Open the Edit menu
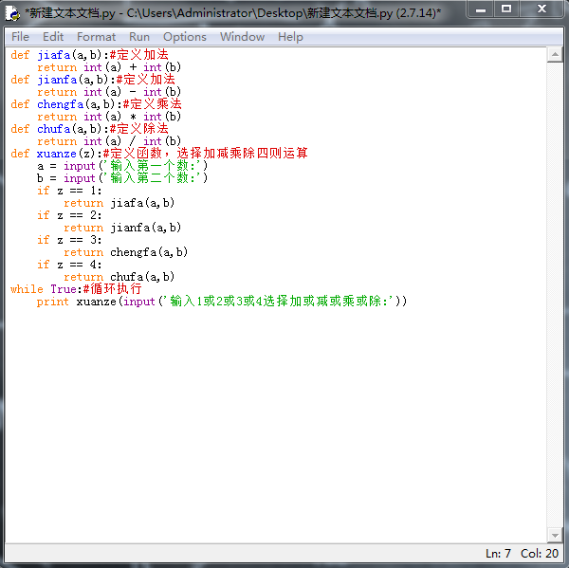This screenshot has width=569, height=568. coord(53,37)
